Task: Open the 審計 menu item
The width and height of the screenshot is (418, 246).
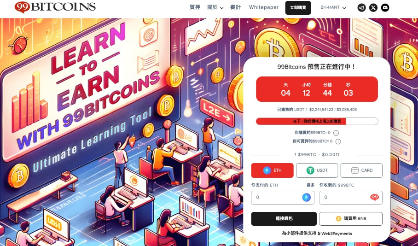Action: point(235,7)
